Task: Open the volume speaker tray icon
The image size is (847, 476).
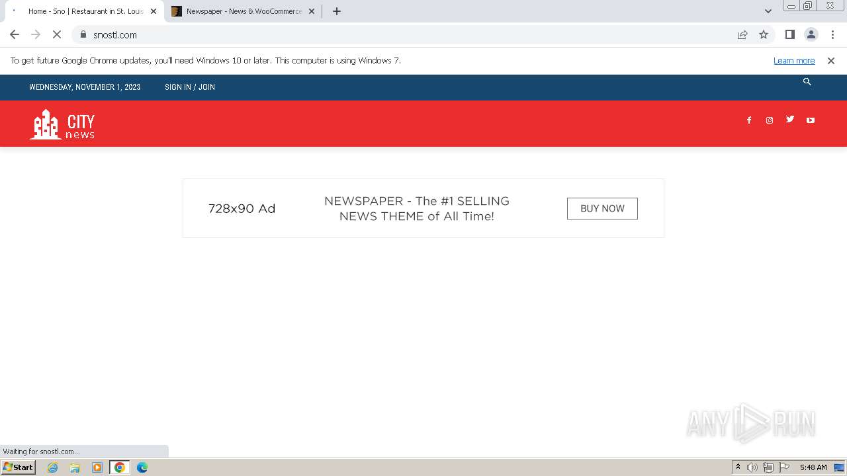Action: point(752,467)
